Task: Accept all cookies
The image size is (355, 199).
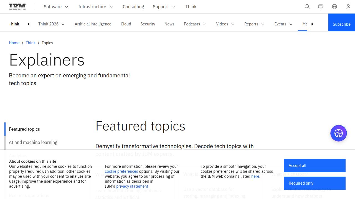Action: click(315, 166)
